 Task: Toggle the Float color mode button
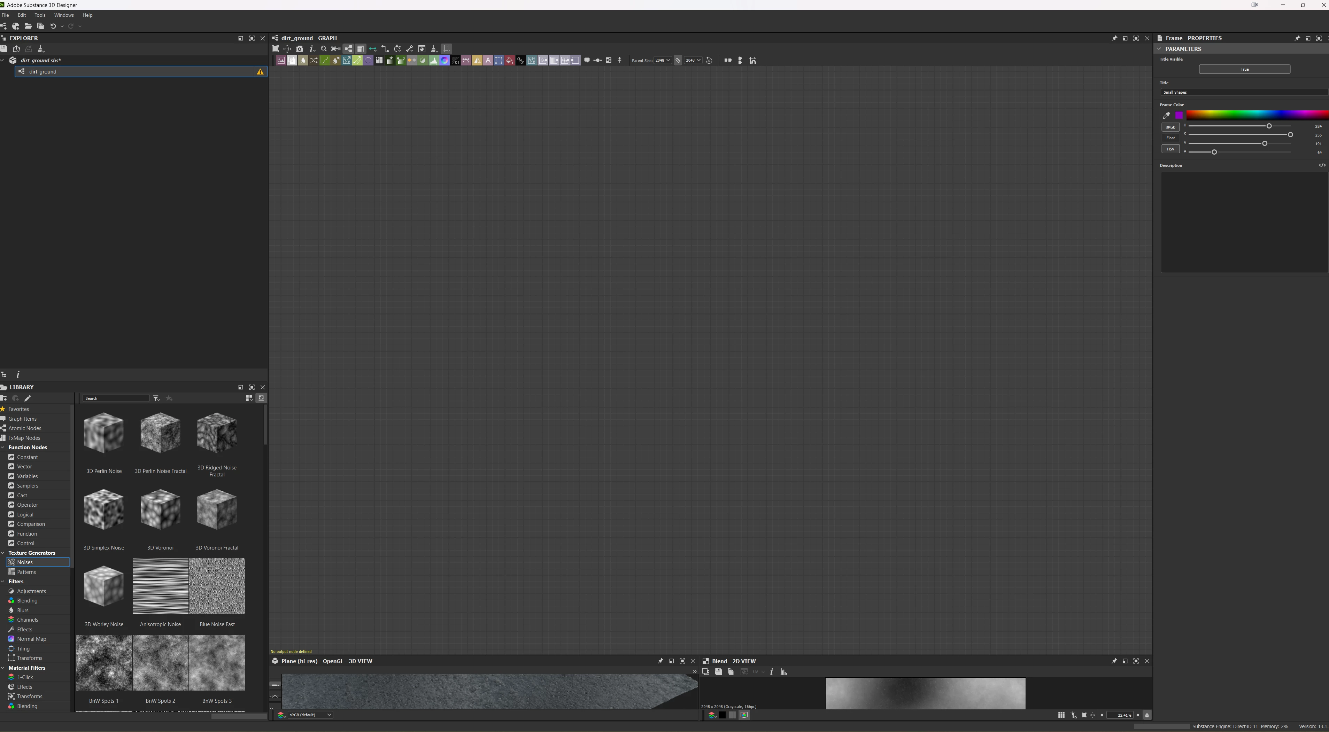point(1170,138)
